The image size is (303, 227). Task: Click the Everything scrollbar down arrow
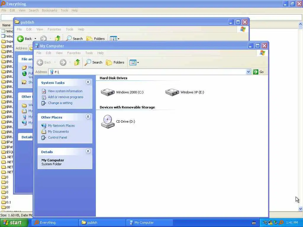(300, 209)
